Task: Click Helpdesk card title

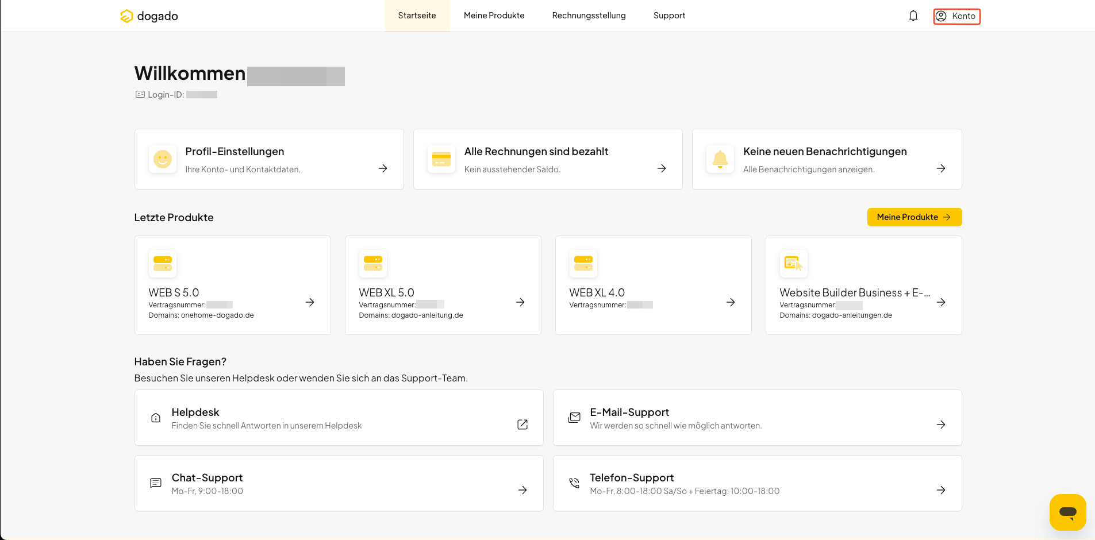Action: [x=195, y=412]
